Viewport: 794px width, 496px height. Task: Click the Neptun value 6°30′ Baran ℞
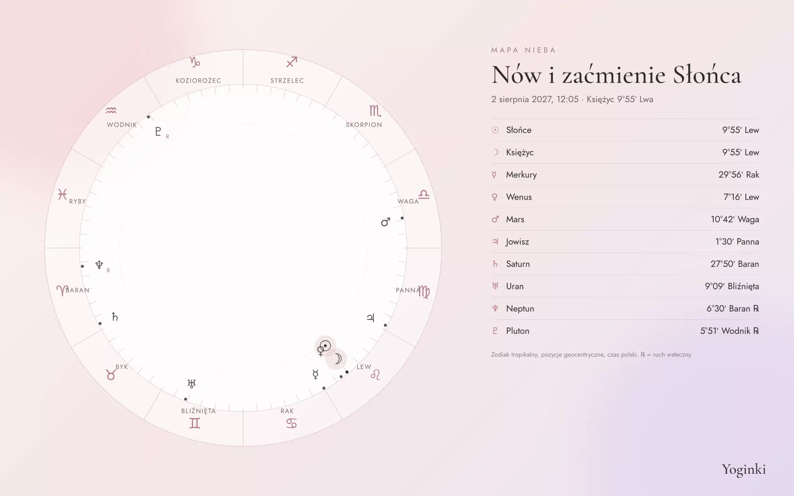pos(733,308)
